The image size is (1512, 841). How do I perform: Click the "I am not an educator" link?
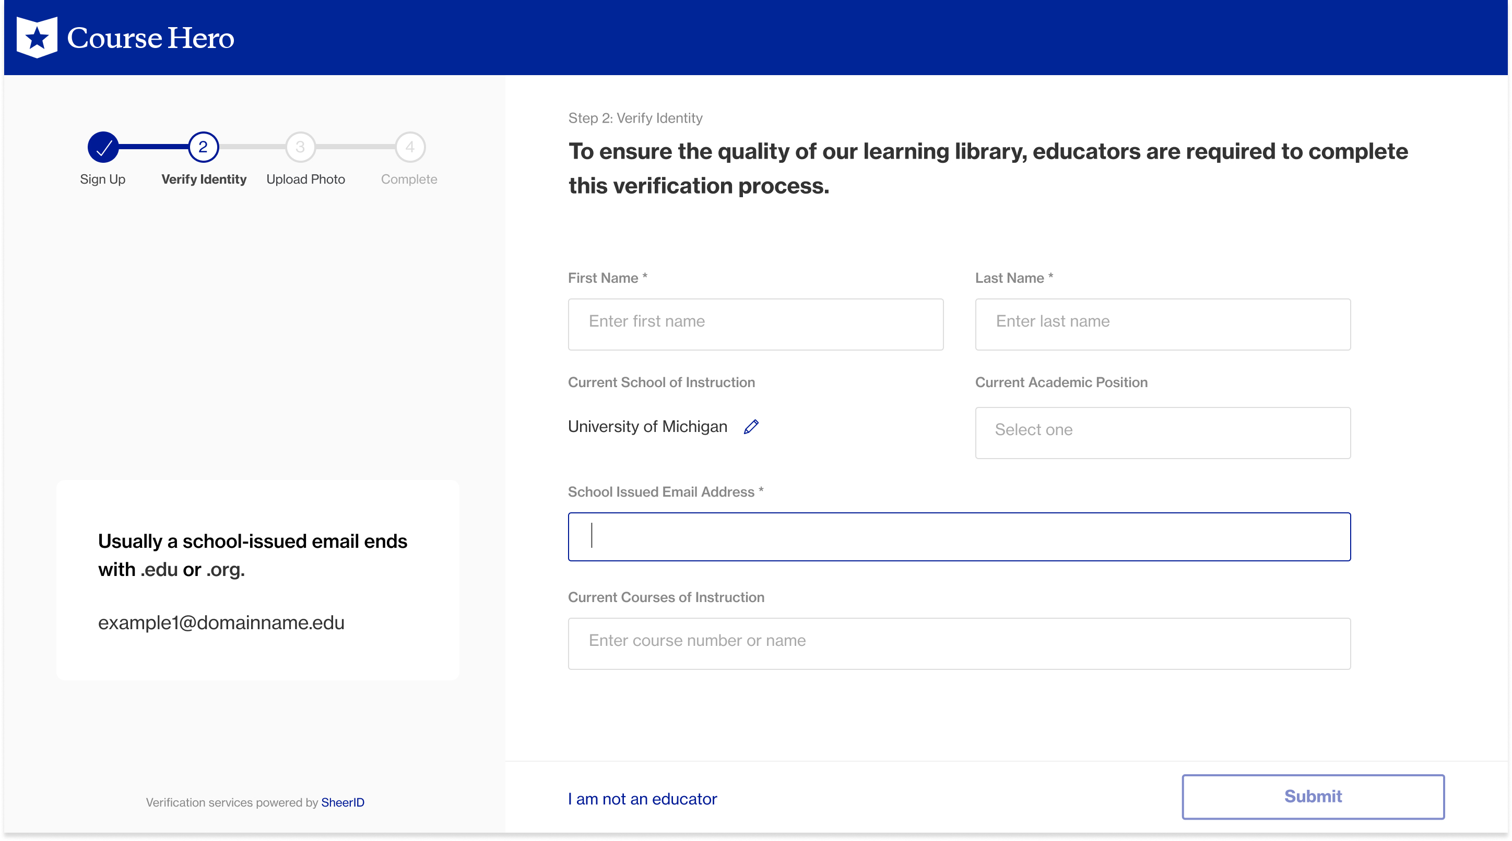coord(642,799)
